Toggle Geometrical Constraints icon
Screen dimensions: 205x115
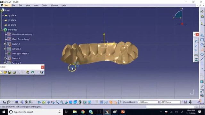[x=111, y=102]
